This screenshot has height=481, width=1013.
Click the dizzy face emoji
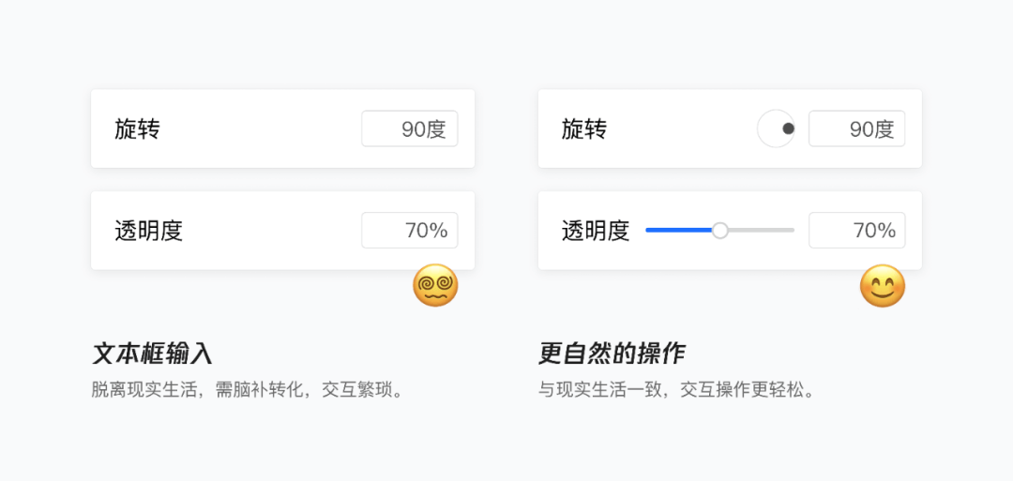(x=435, y=285)
